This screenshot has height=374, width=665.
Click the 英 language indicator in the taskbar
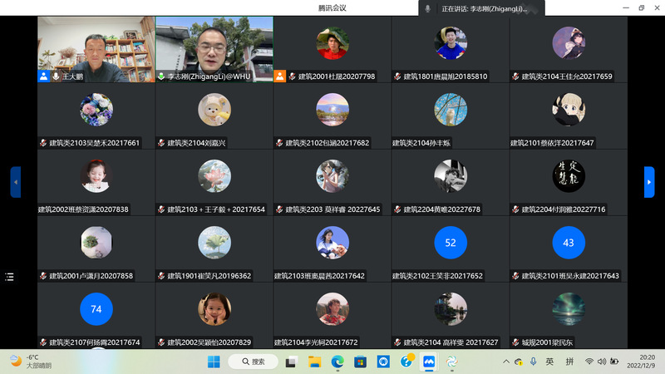pyautogui.click(x=549, y=362)
